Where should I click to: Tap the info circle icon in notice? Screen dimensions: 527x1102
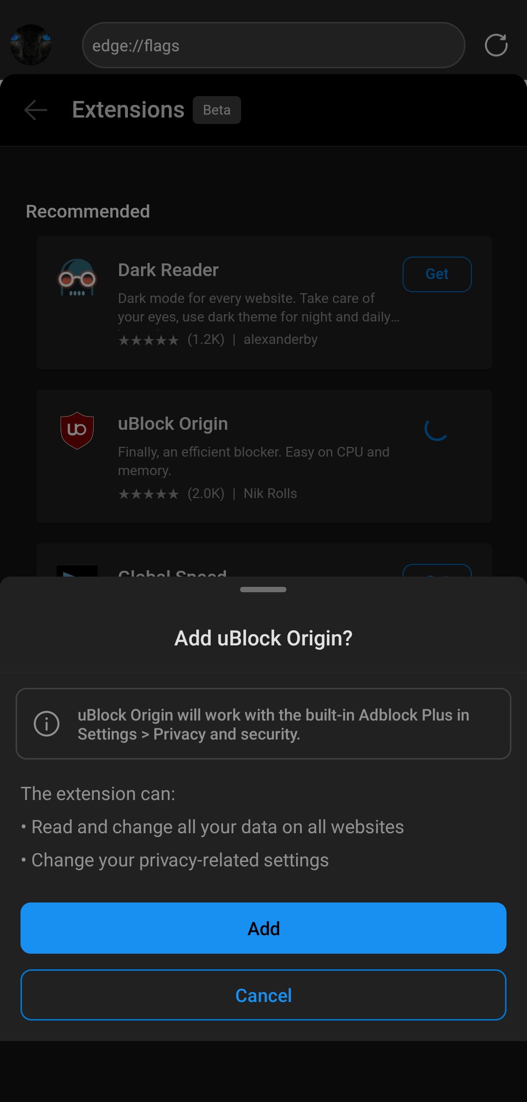pyautogui.click(x=46, y=723)
